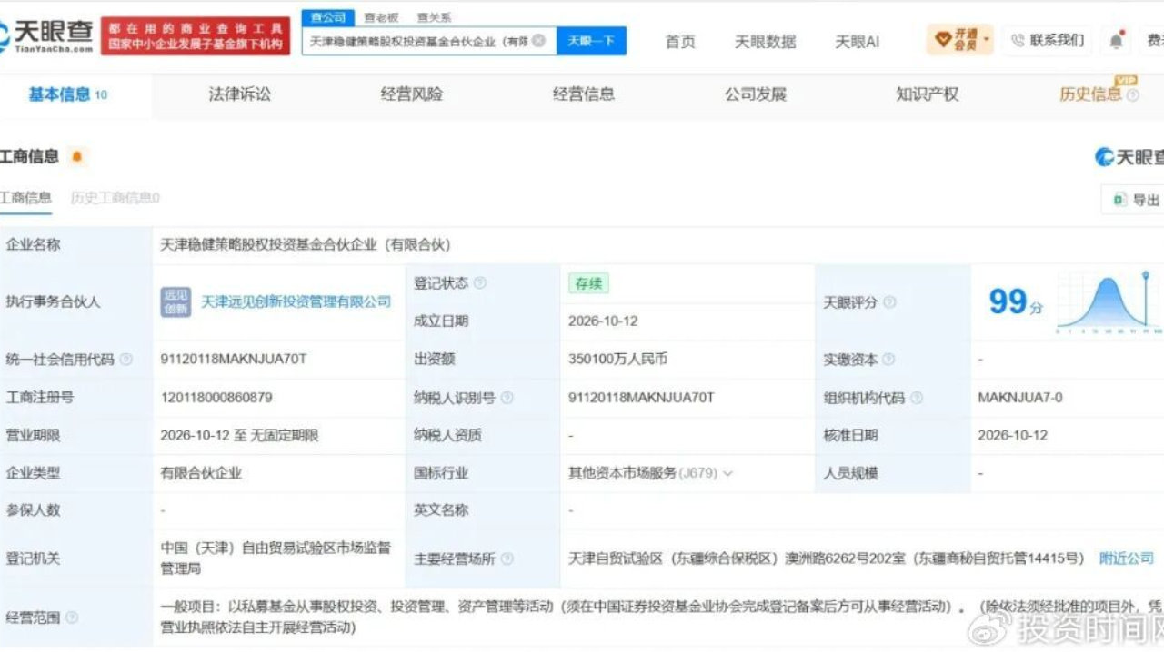Click help icon next to 统一社会信用代码
1164x652 pixels.
[x=125, y=360]
